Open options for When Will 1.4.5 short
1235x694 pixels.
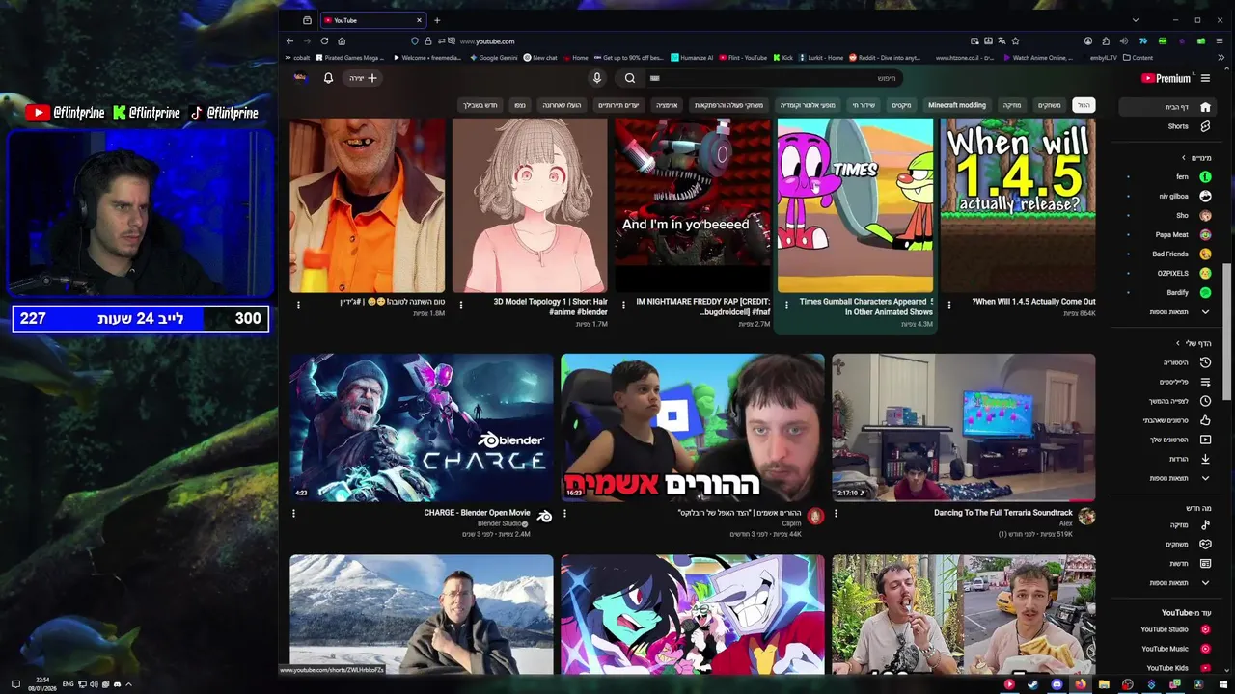click(949, 305)
